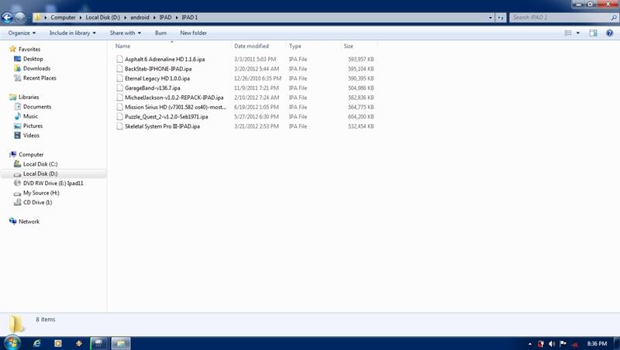Create a New folder
Image resolution: width=620 pixels, height=350 pixels.
193,33
